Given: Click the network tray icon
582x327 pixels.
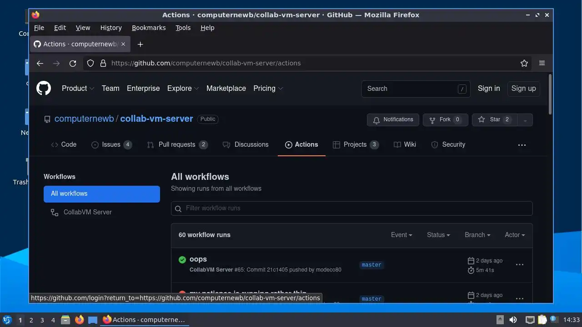Looking at the screenshot, I should coord(530,320).
